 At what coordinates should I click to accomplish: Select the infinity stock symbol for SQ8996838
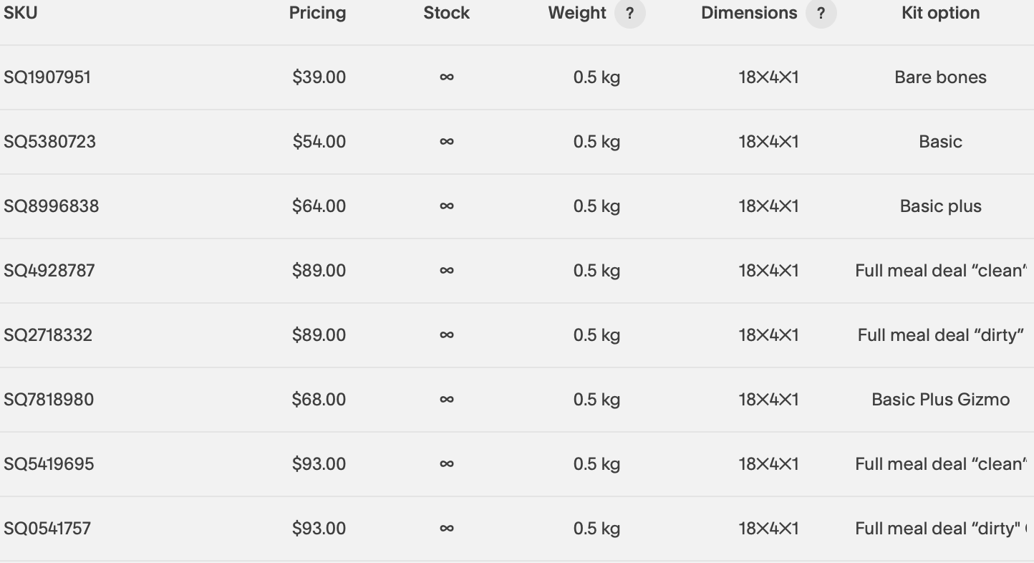click(447, 206)
